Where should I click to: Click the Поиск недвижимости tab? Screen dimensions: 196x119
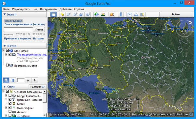[x=24, y=24]
